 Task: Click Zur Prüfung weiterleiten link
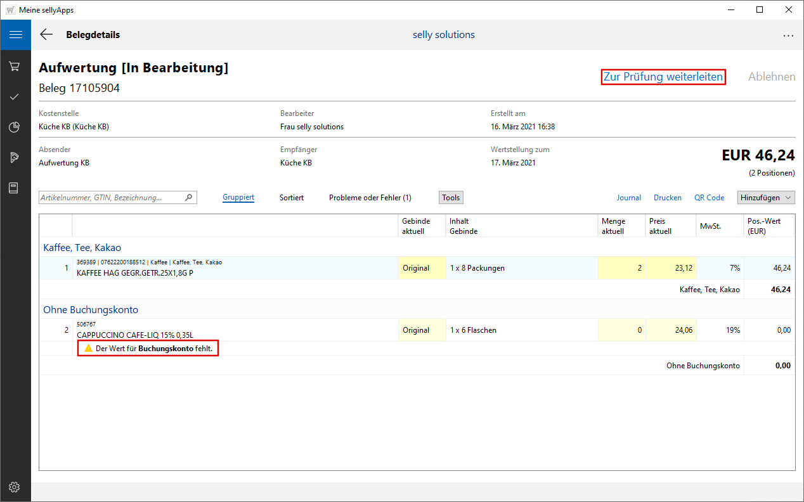tap(663, 77)
